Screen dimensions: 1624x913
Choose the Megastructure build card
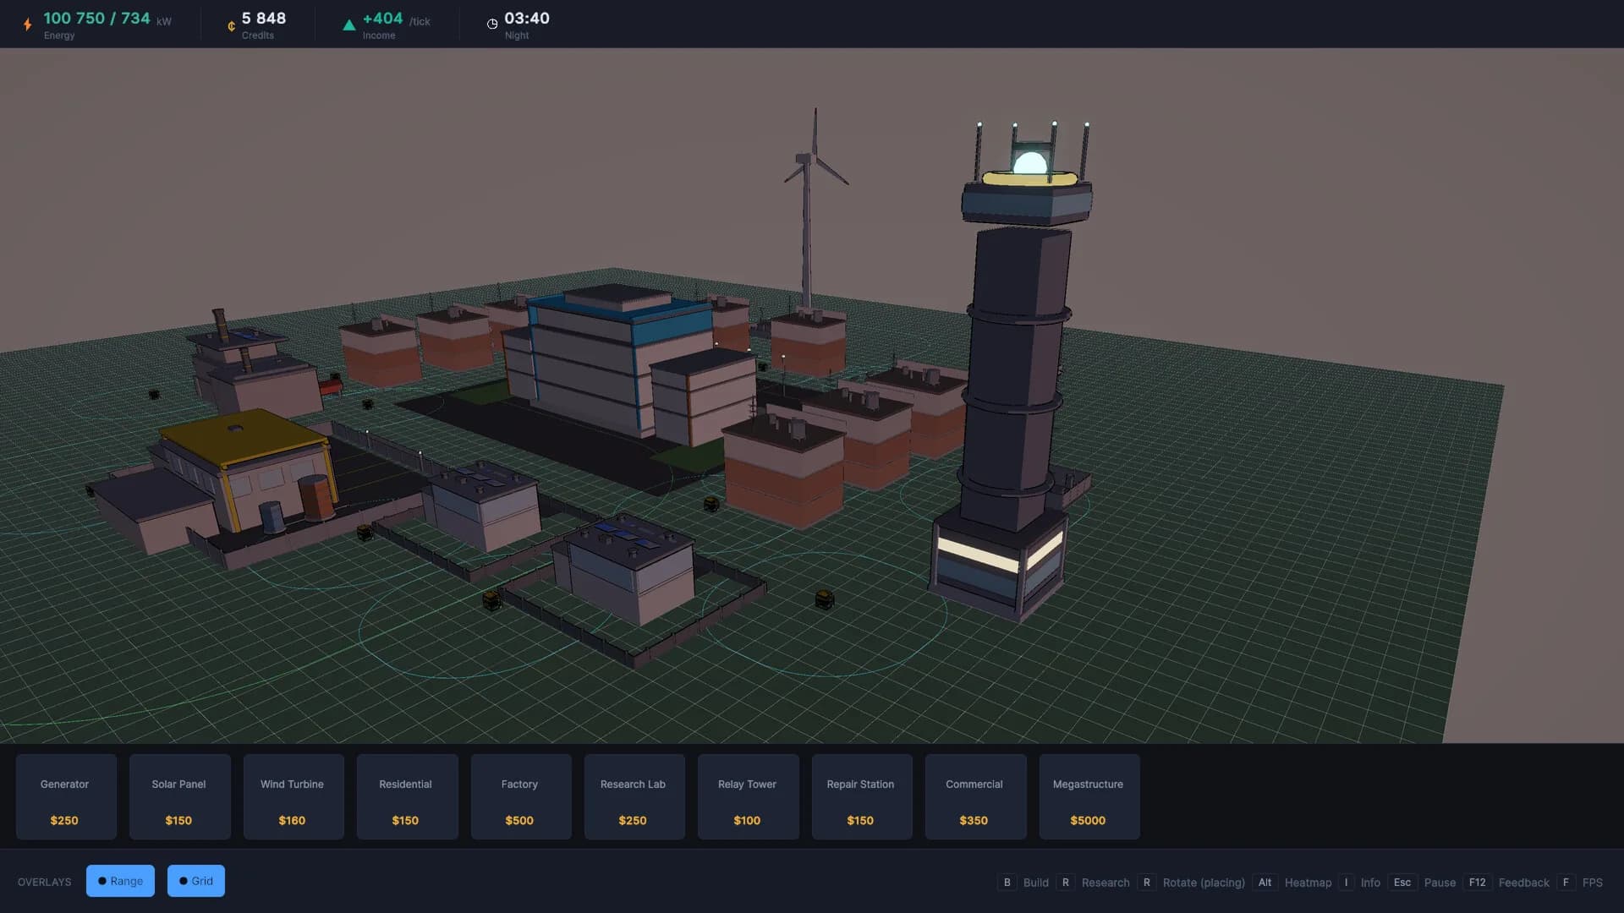(1089, 796)
